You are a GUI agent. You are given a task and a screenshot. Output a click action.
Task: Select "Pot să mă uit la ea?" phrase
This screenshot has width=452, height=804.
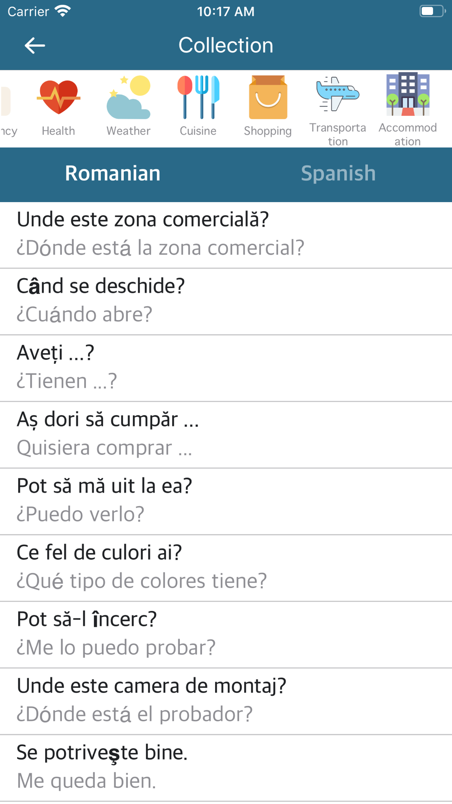(x=226, y=500)
